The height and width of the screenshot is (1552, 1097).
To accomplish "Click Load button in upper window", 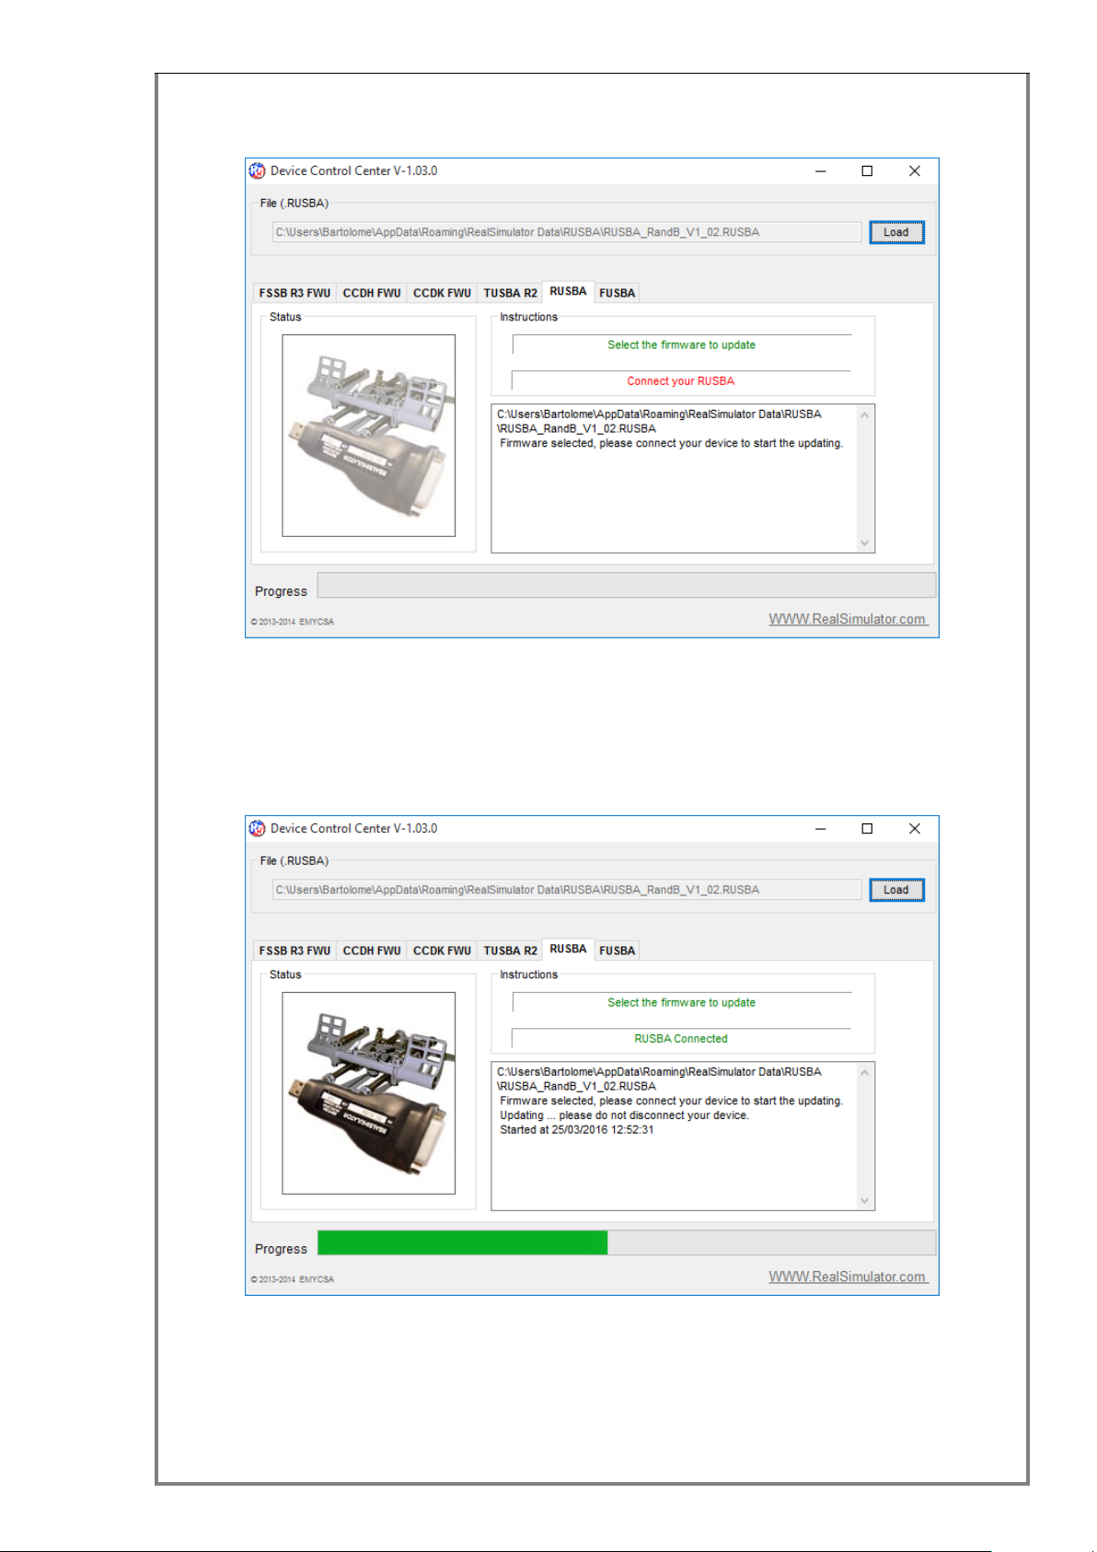I will point(896,232).
